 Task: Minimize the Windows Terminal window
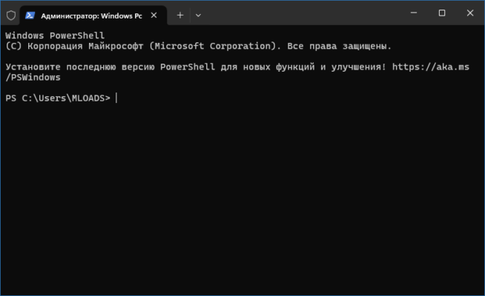click(x=414, y=13)
